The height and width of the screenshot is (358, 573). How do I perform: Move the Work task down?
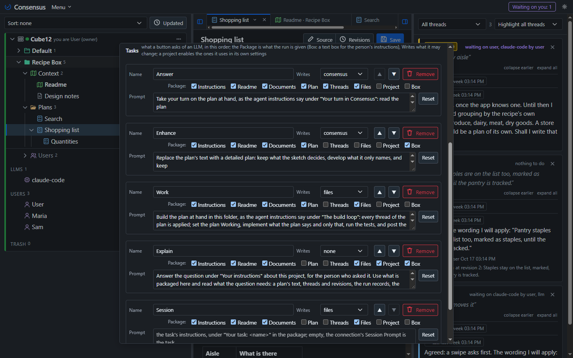coord(394,192)
